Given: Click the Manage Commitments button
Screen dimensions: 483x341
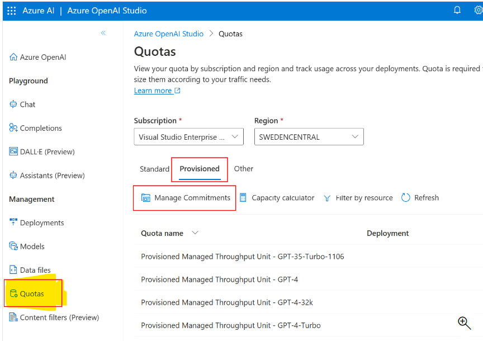Looking at the screenshot, I should click(x=186, y=198).
